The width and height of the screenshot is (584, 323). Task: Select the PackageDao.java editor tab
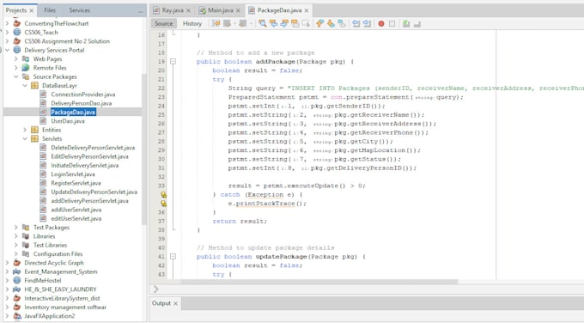(x=279, y=10)
